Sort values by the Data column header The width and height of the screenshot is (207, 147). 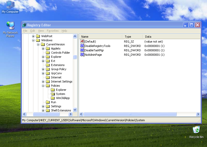172,37
